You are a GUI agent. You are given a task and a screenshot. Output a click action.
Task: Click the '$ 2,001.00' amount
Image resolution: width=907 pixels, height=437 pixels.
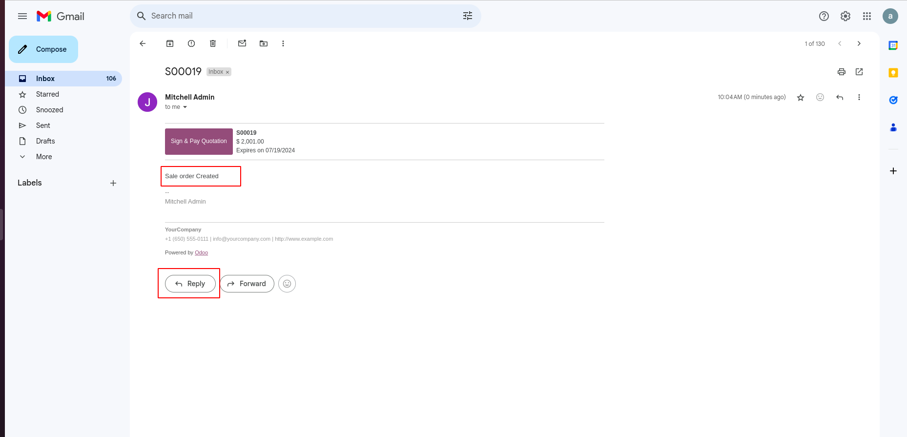click(x=250, y=142)
